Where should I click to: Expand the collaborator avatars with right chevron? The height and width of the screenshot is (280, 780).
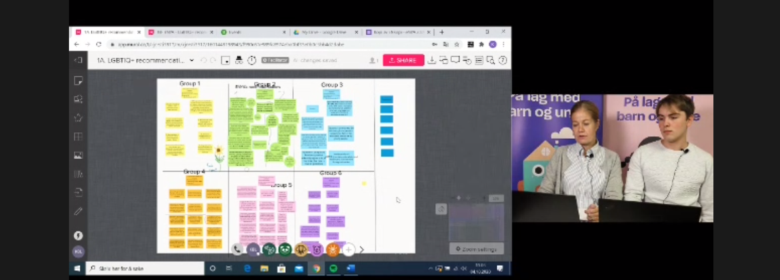(362, 249)
